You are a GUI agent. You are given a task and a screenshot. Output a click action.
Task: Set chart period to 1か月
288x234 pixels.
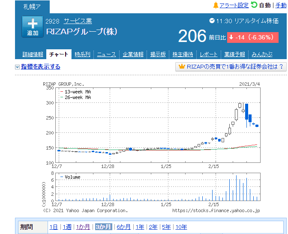pos(83,227)
